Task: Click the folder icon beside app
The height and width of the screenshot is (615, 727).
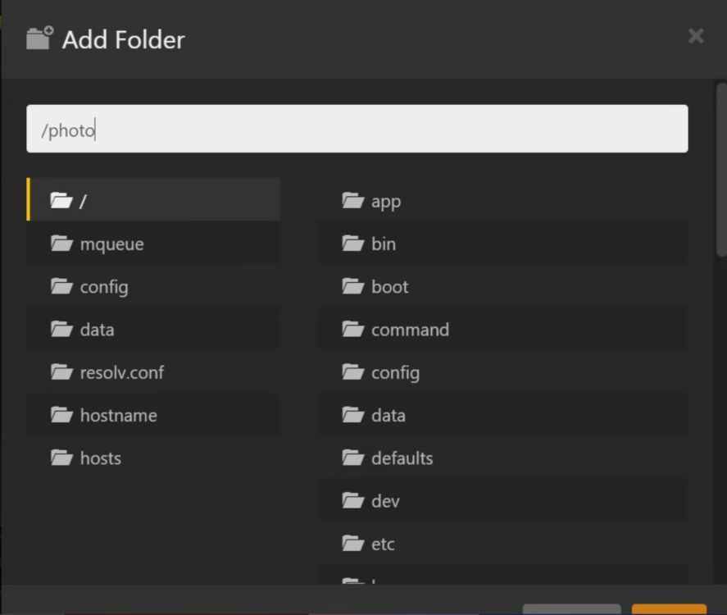Action: click(352, 200)
